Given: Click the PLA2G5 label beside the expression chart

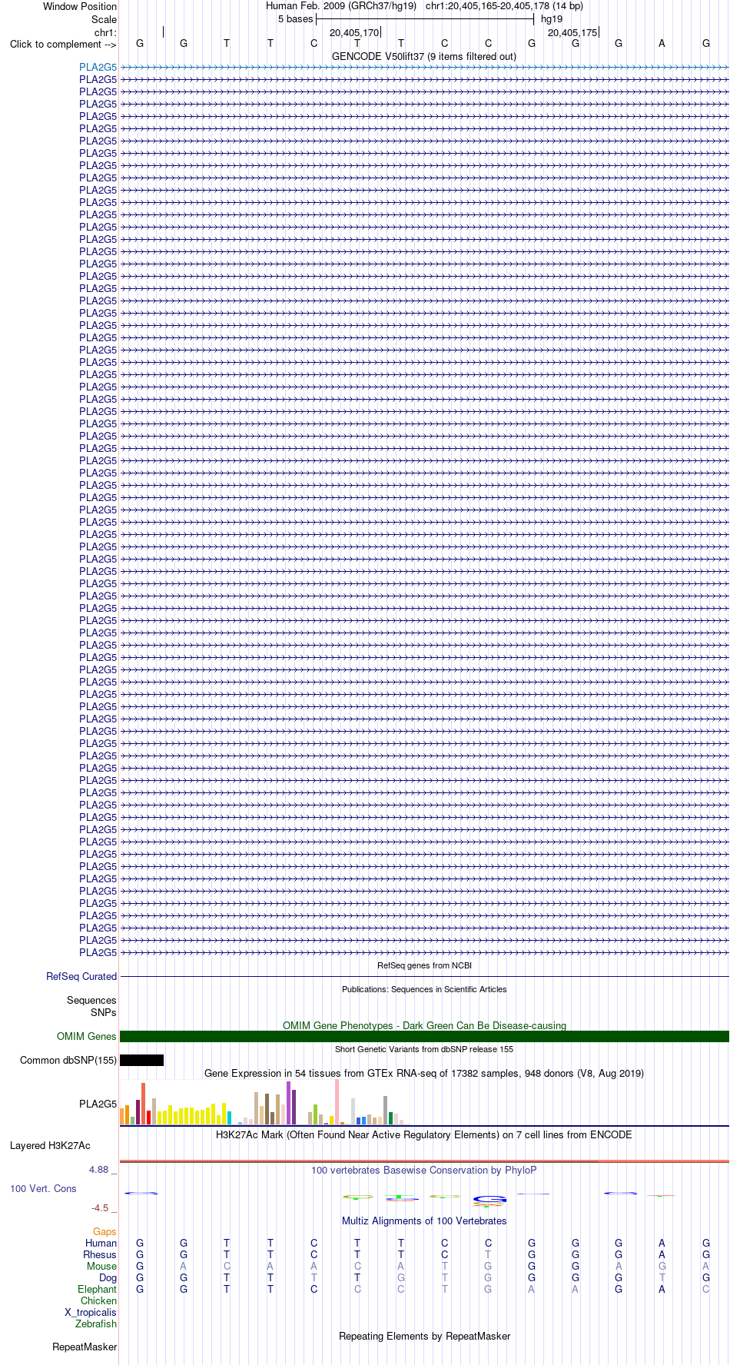Looking at the screenshot, I should pyautogui.click(x=98, y=1104).
